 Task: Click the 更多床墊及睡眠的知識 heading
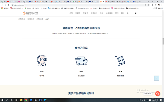coord(81,93)
